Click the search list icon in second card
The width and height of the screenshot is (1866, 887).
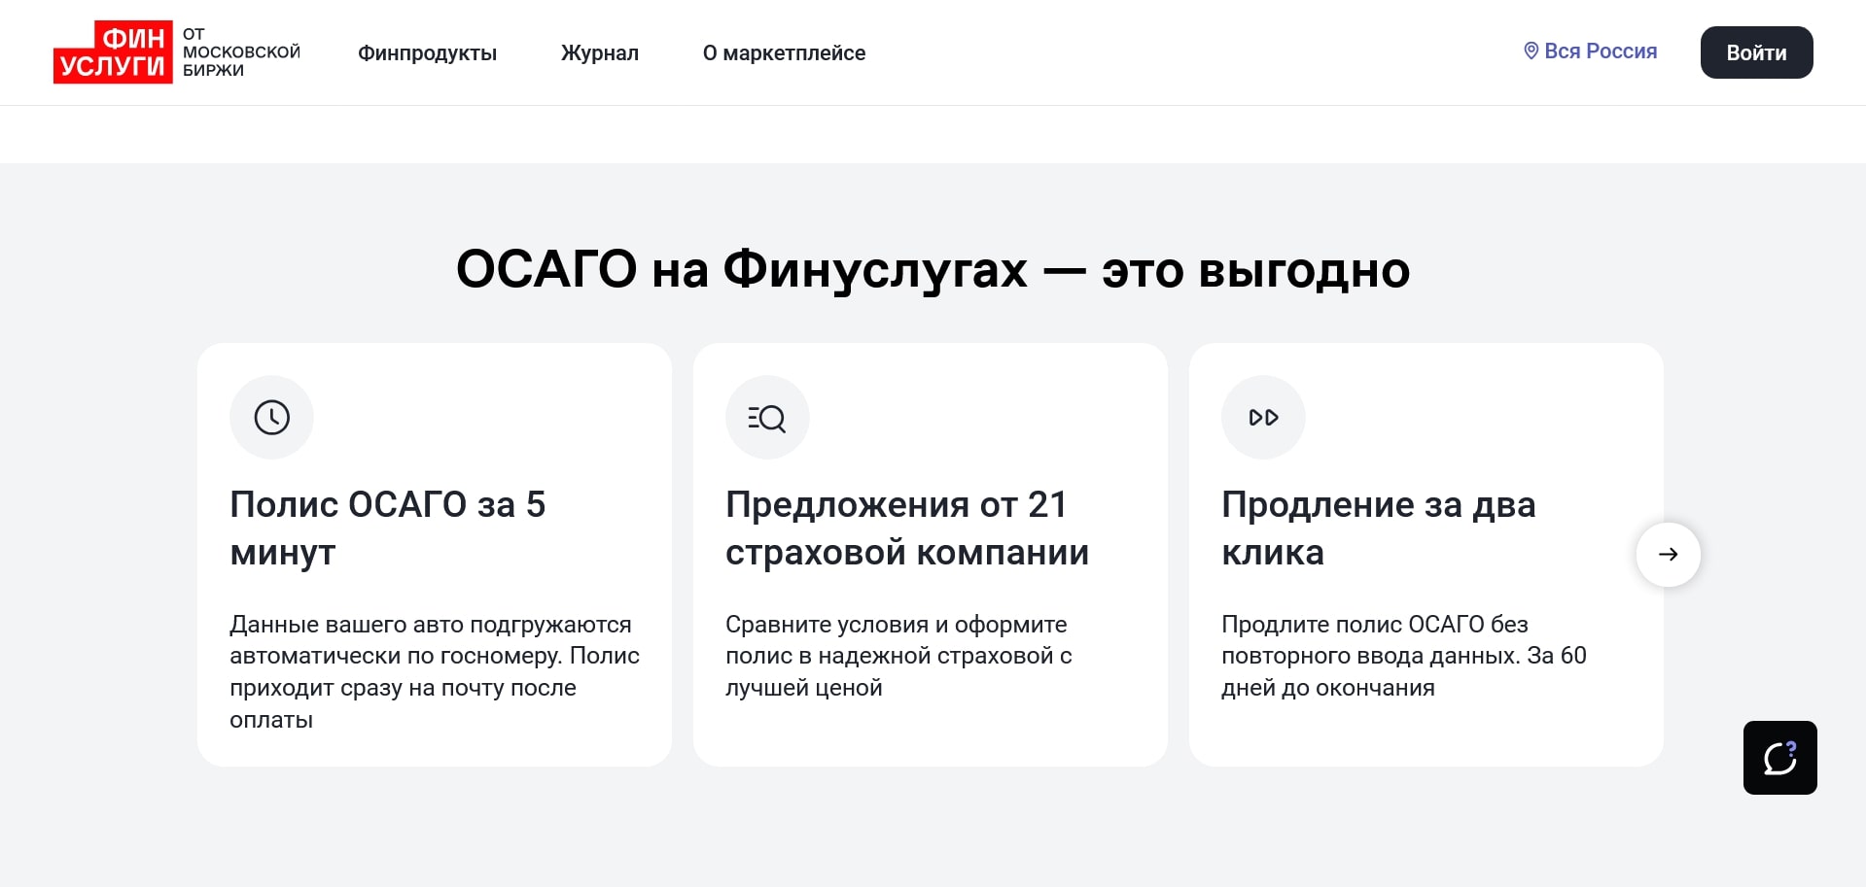pyautogui.click(x=767, y=418)
